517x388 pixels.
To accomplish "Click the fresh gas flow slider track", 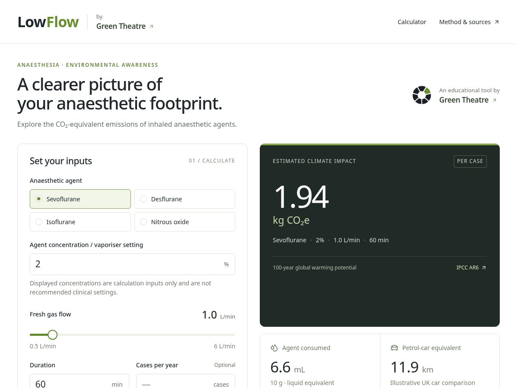I will click(132, 335).
